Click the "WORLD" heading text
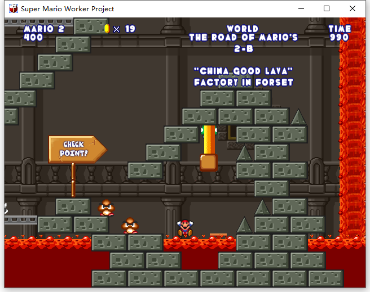 point(243,29)
